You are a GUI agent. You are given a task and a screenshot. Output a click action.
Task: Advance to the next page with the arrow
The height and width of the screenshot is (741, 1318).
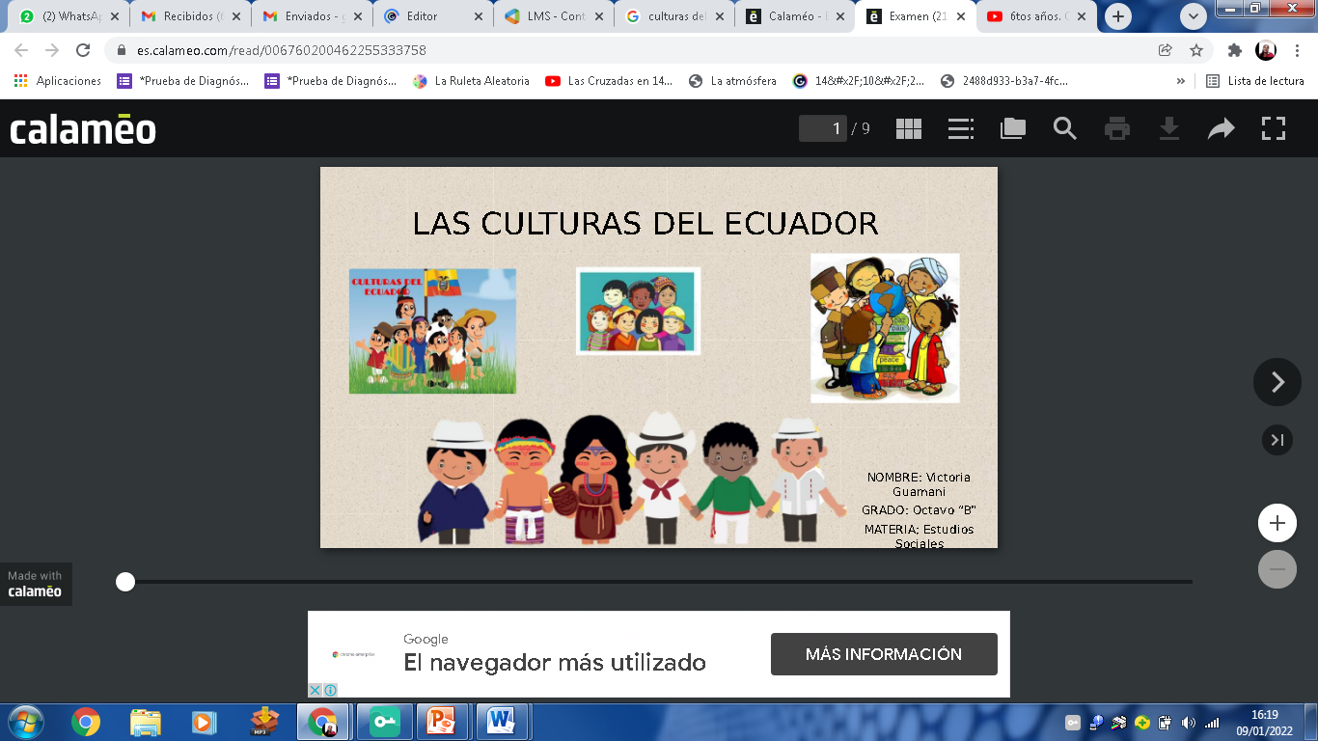[1277, 382]
